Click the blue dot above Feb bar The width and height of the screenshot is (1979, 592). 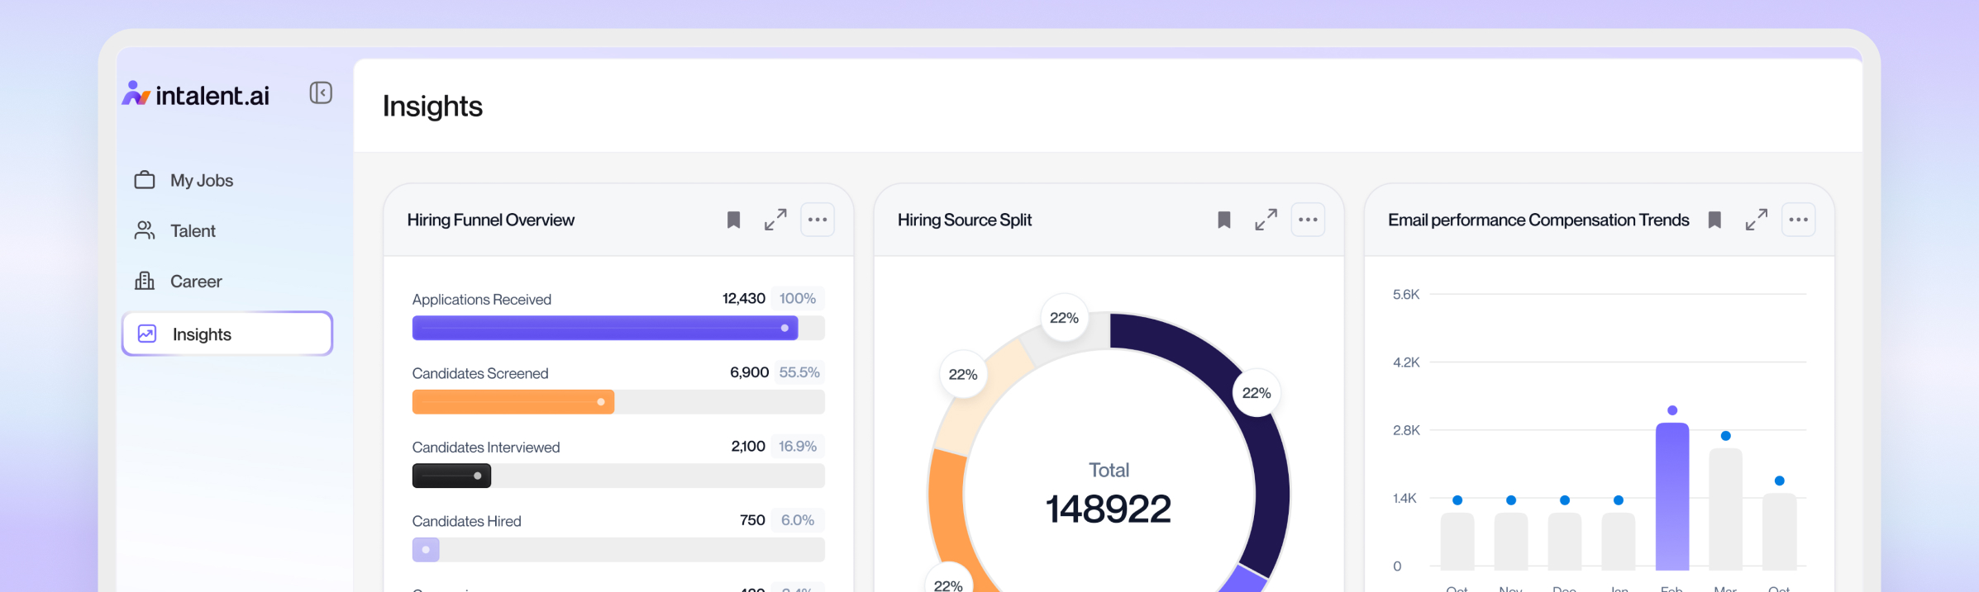[x=1672, y=410]
